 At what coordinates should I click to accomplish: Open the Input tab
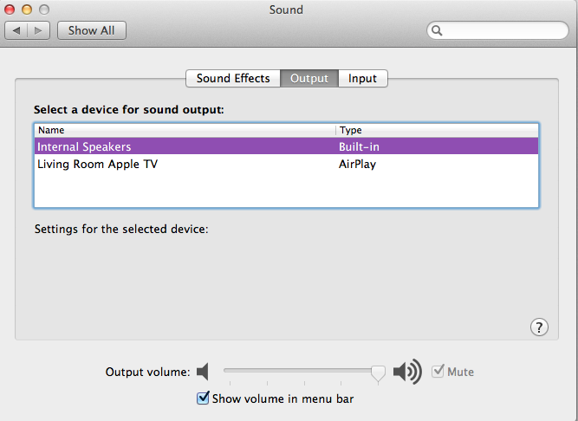[x=362, y=78]
